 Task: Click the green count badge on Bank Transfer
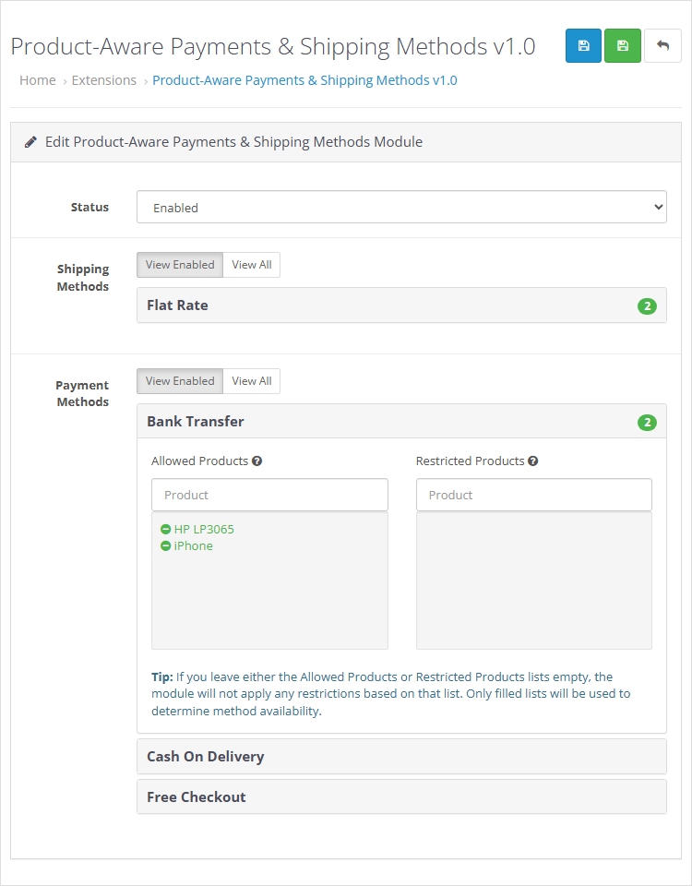[x=647, y=423]
